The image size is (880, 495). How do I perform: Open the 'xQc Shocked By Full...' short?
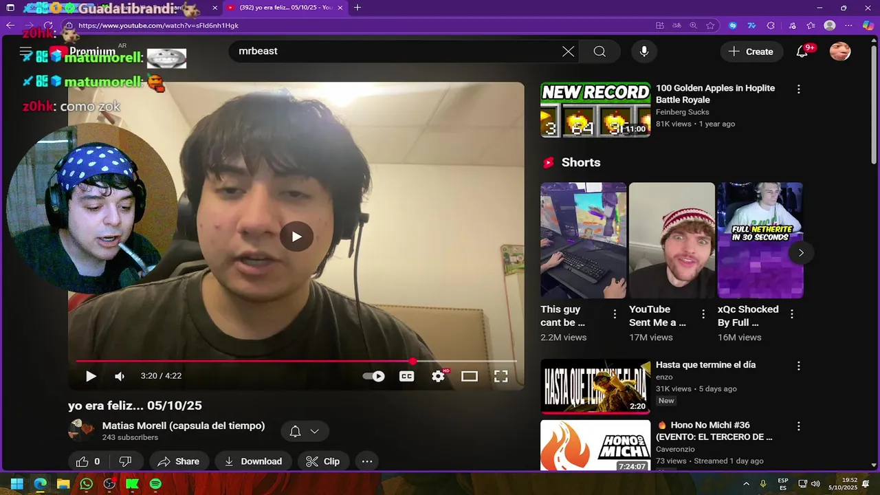click(760, 241)
